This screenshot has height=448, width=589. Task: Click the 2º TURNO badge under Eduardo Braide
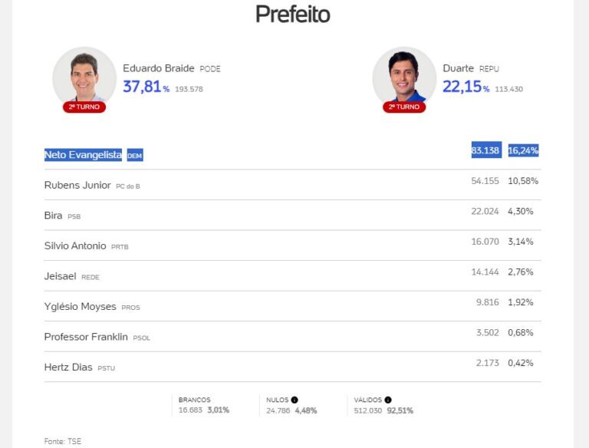pos(84,107)
